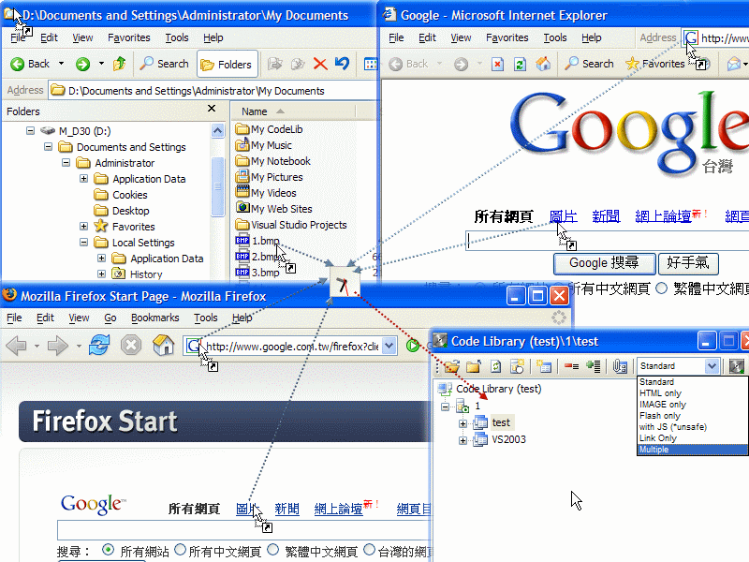
Task: Open the 新聞 link in Firefox
Action: [x=287, y=509]
